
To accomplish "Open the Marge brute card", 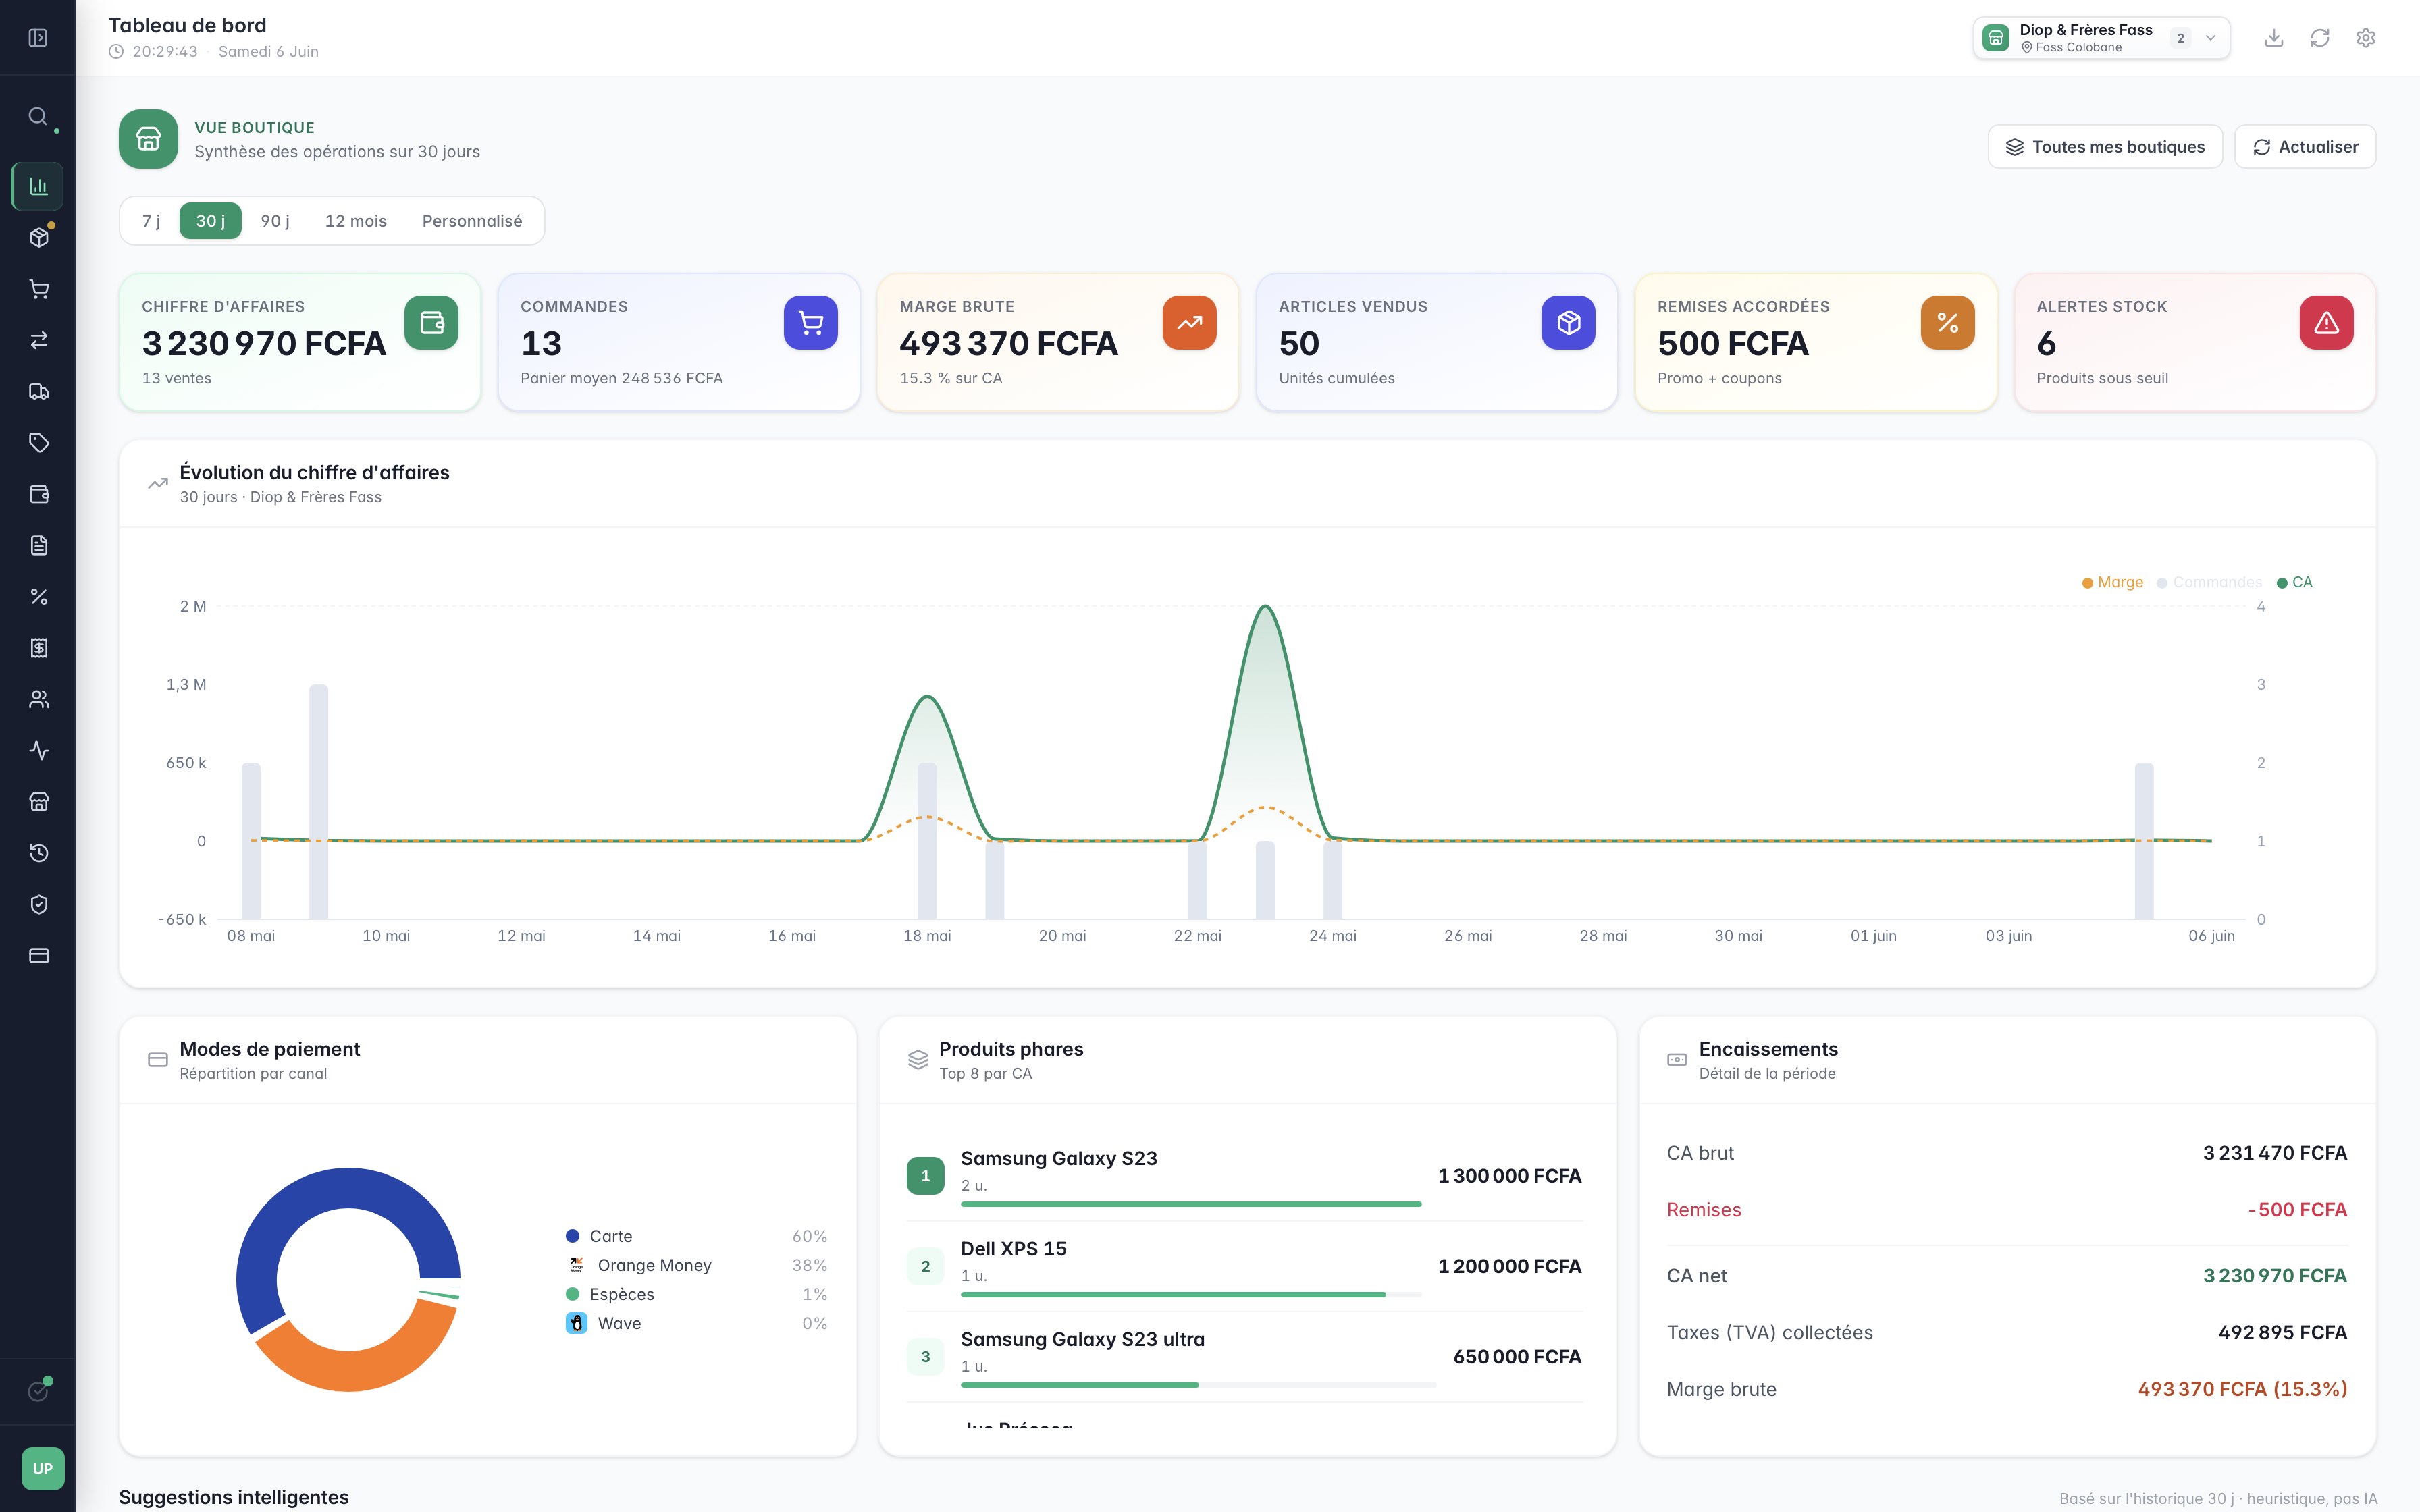I will (x=1058, y=342).
